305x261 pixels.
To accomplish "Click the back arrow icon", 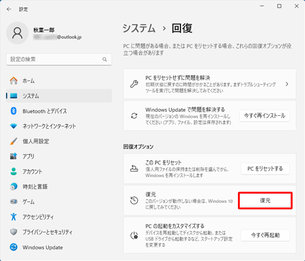I will tap(9, 9).
